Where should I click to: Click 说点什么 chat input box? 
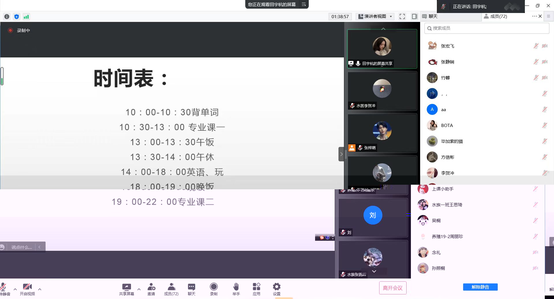point(22,247)
